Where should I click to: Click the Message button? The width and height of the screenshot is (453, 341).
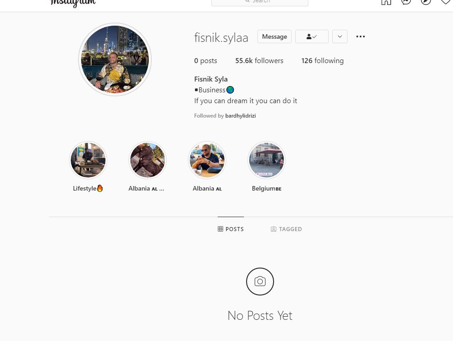275,36
